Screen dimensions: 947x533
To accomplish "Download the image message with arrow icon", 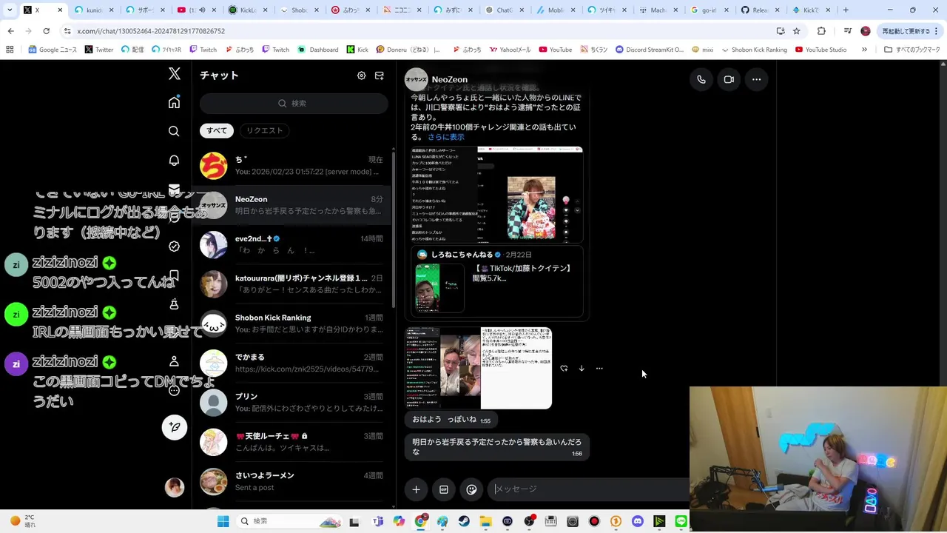I will 582,368.
